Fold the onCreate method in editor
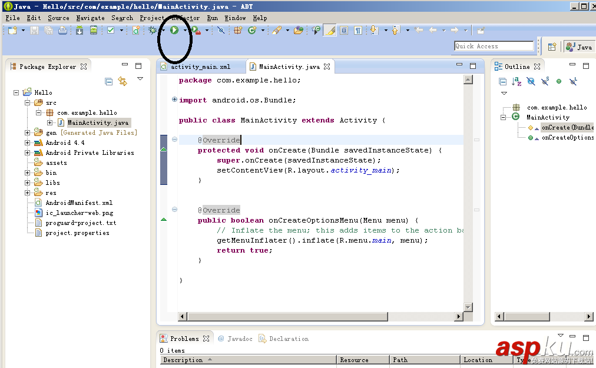 (x=174, y=140)
